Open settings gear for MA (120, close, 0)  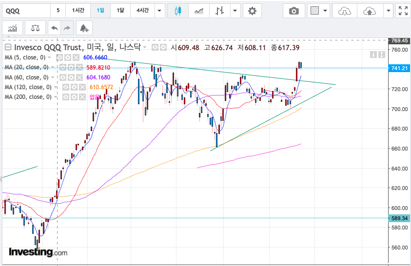74,87
